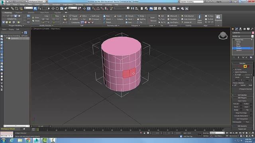Click MSmooth in Subdivision ribbon
Viewport: 255px width, 143px height.
[173, 16]
